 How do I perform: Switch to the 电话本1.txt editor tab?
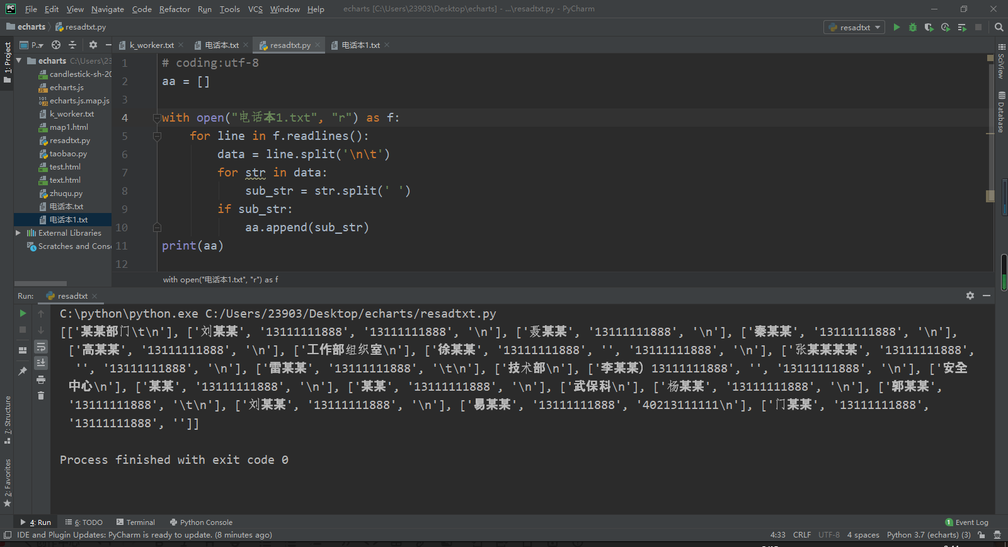coord(360,45)
